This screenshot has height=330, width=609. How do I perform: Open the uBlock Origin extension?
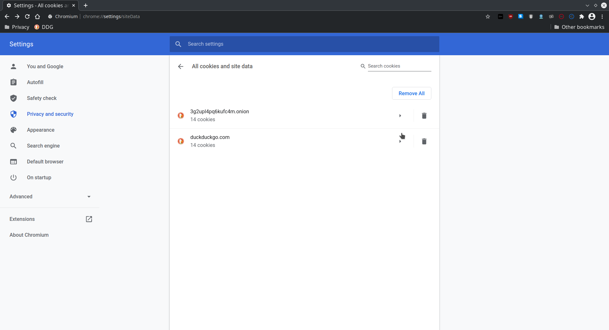coord(511,16)
